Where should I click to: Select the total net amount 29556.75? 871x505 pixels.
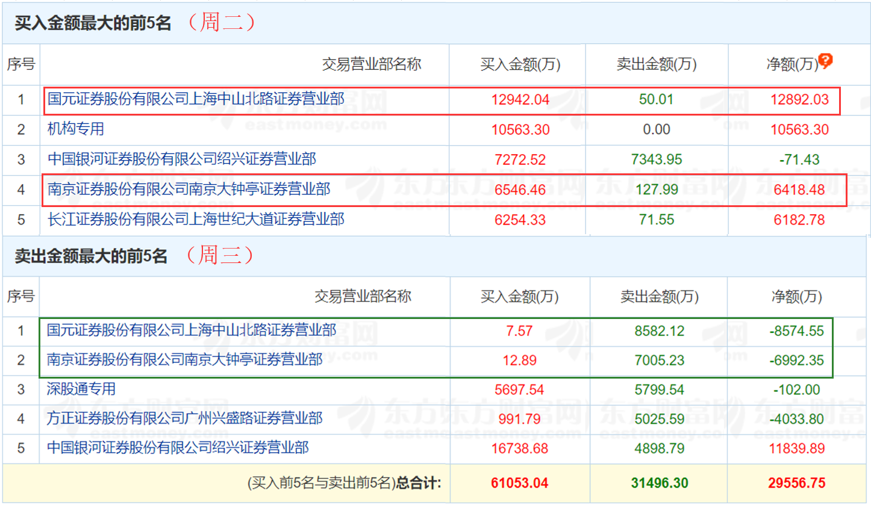tap(797, 483)
